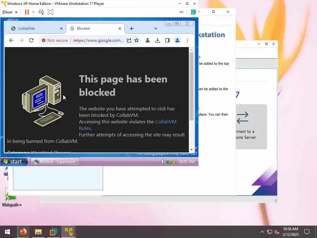The image size is (317, 238).
Task: Open a new browser tab
Action: tap(131, 29)
